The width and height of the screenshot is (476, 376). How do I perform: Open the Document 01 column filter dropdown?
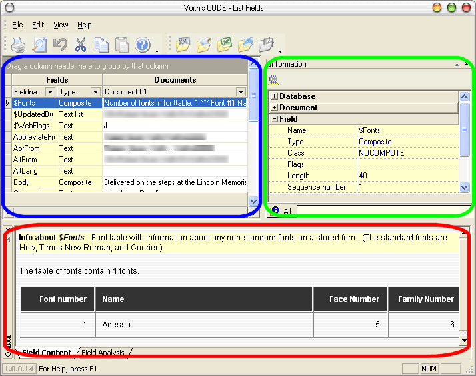(241, 91)
